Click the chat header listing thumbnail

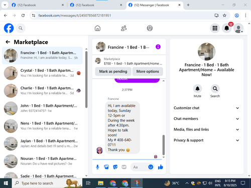101,47
